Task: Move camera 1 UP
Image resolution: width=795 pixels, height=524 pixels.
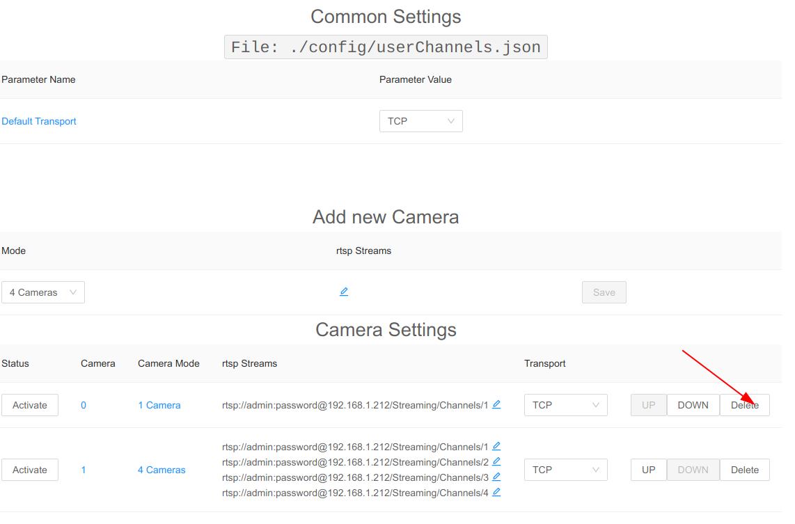Action: click(x=648, y=470)
